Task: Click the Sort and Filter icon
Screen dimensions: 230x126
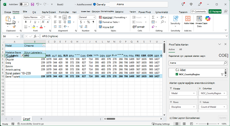Action: 162,17
